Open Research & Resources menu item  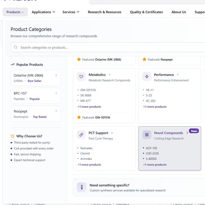(x=105, y=12)
